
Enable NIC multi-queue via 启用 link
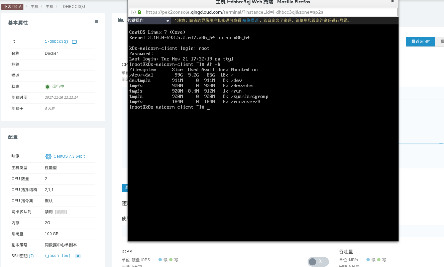[61, 212]
